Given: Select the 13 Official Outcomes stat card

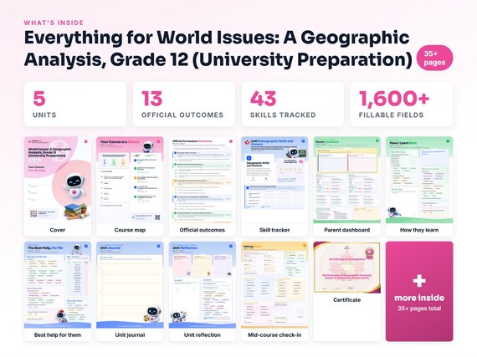Looking at the screenshot, I should point(184,104).
